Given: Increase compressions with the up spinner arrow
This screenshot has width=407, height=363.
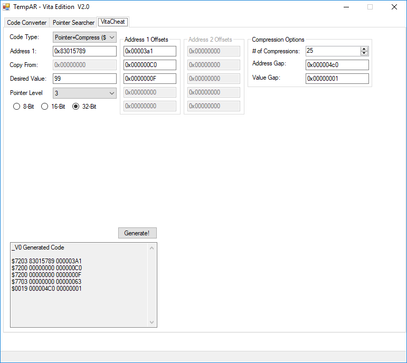Looking at the screenshot, I should 364,49.
